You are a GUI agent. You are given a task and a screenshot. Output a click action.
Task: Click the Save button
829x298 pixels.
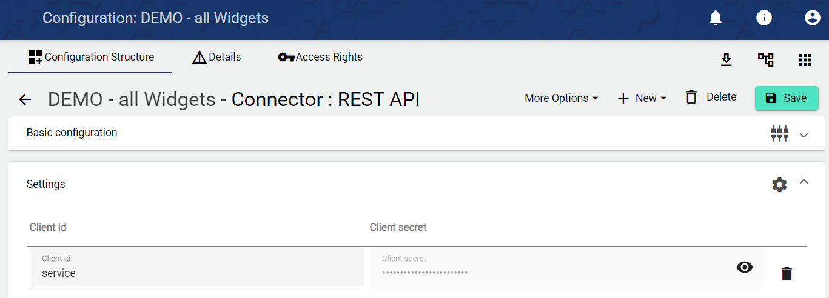[786, 98]
